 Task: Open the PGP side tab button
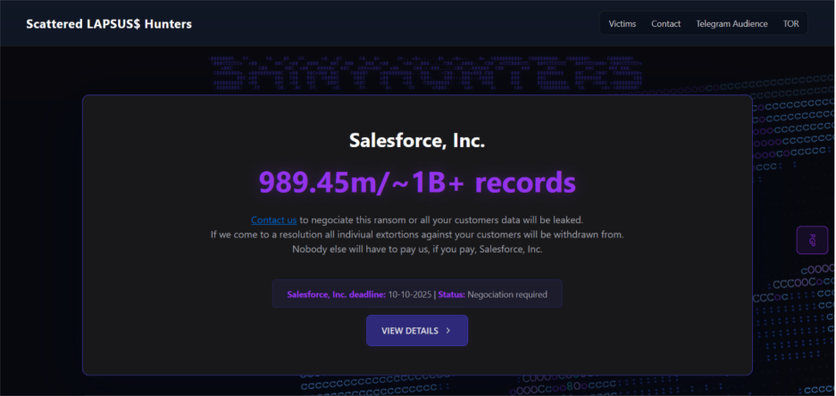tap(812, 240)
